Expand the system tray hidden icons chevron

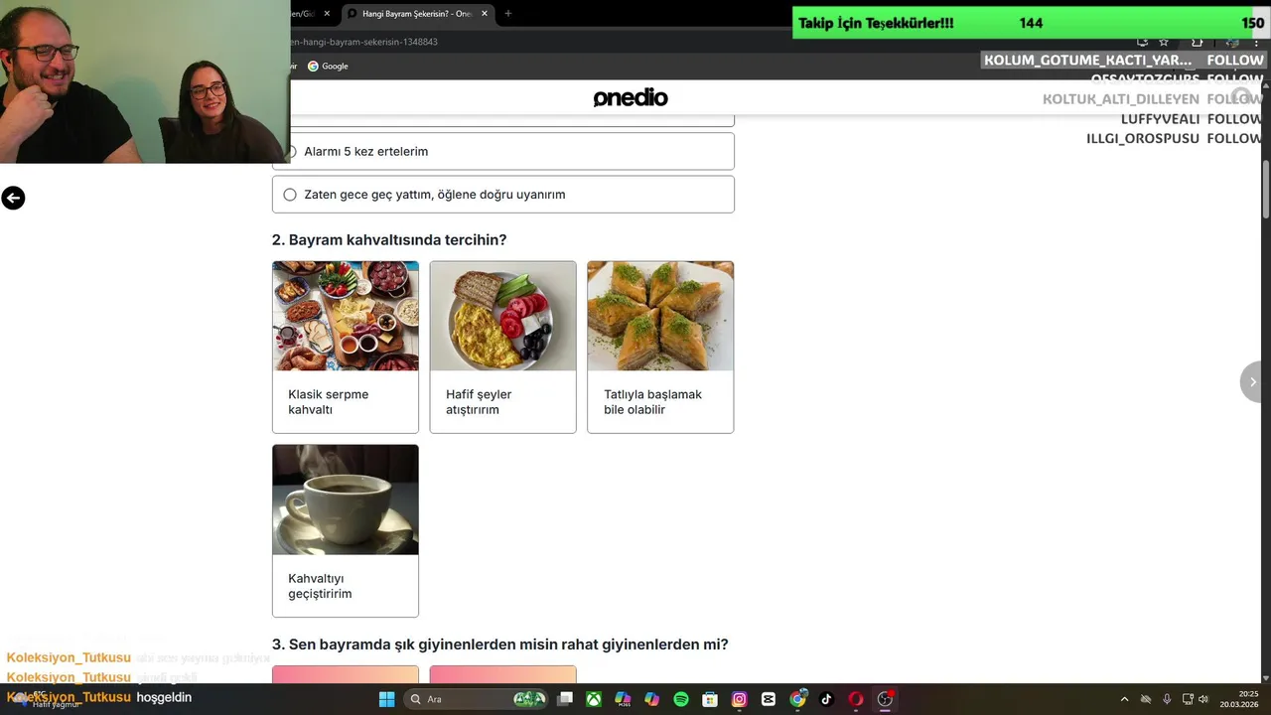click(x=1124, y=699)
